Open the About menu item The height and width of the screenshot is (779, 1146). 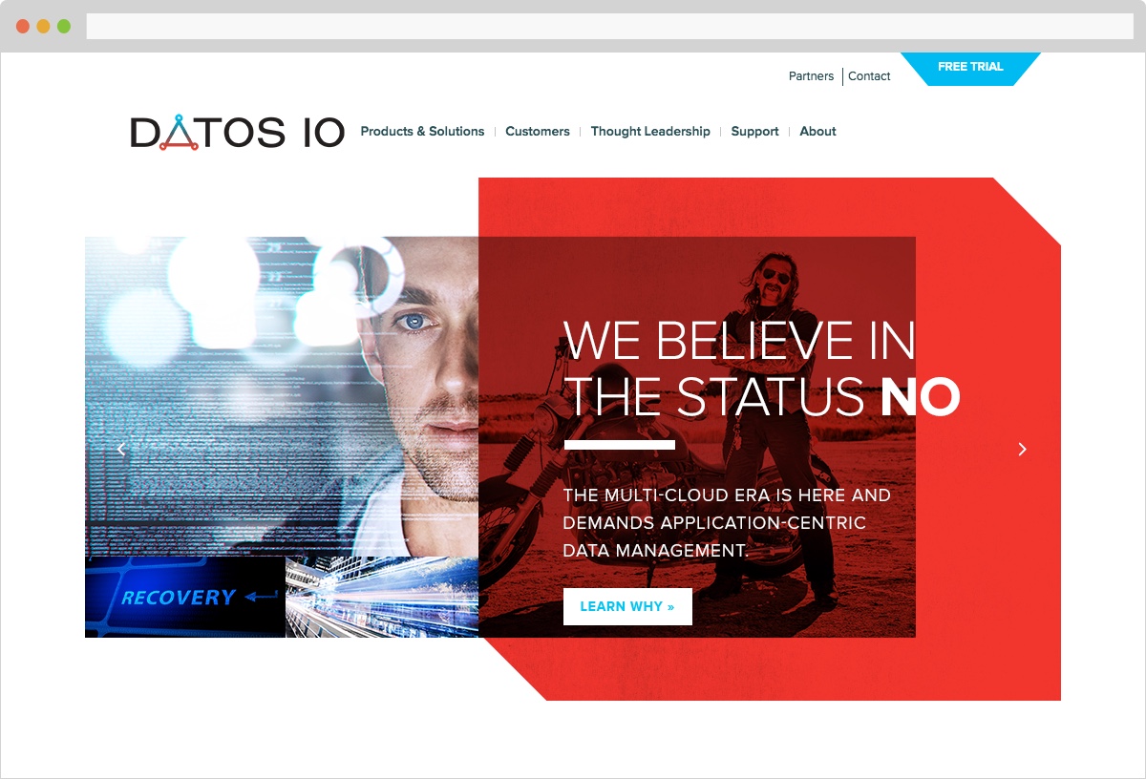(817, 132)
